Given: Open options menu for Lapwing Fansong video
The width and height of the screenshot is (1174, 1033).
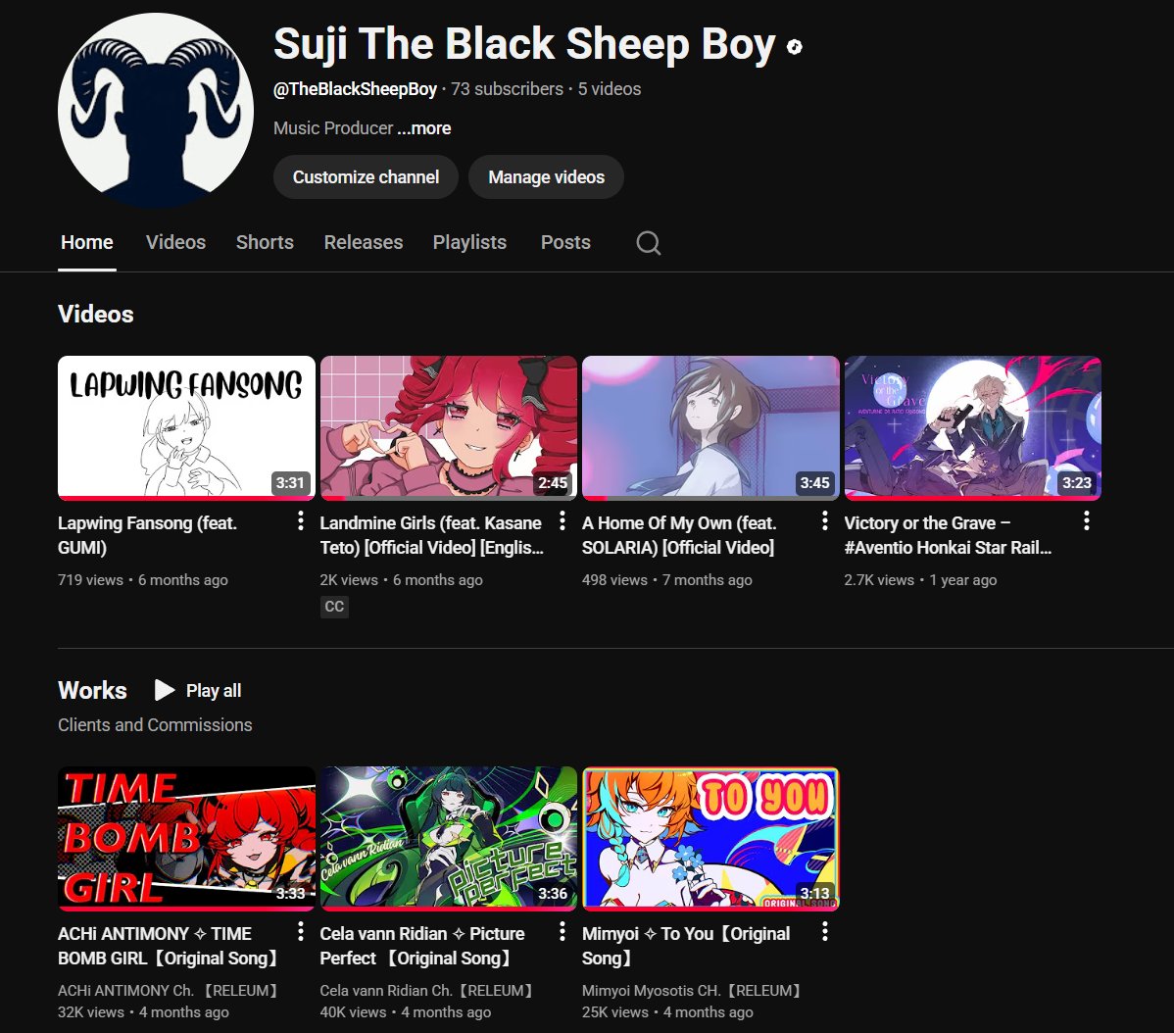Looking at the screenshot, I should tap(300, 521).
